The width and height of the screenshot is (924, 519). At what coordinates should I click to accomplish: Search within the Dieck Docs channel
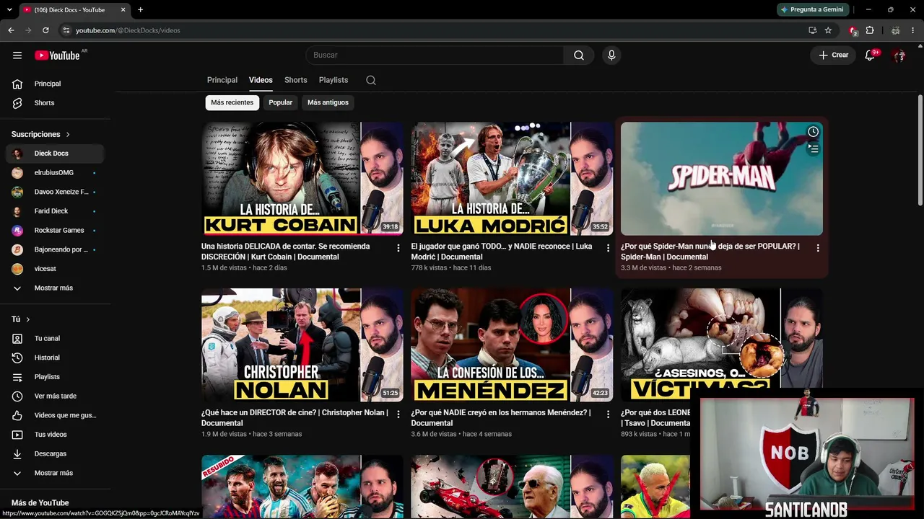pos(371,80)
